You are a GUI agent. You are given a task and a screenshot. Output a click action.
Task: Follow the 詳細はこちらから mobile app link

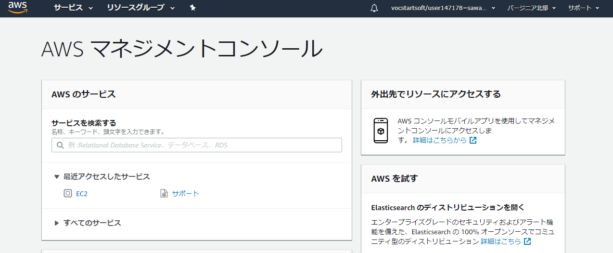[440, 140]
